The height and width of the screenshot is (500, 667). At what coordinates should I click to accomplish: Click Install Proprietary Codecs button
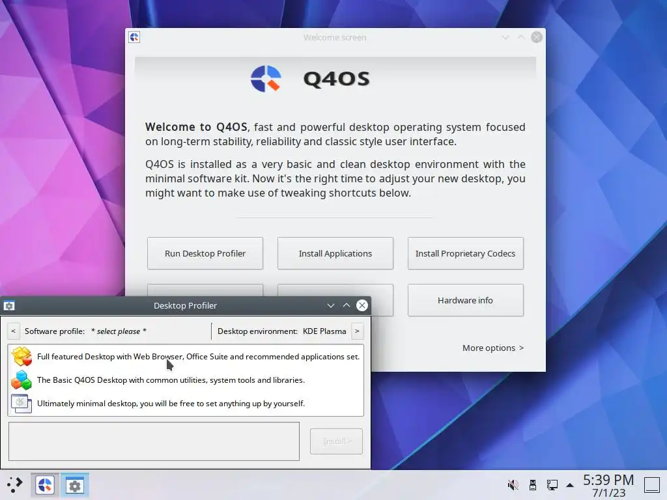(x=465, y=253)
